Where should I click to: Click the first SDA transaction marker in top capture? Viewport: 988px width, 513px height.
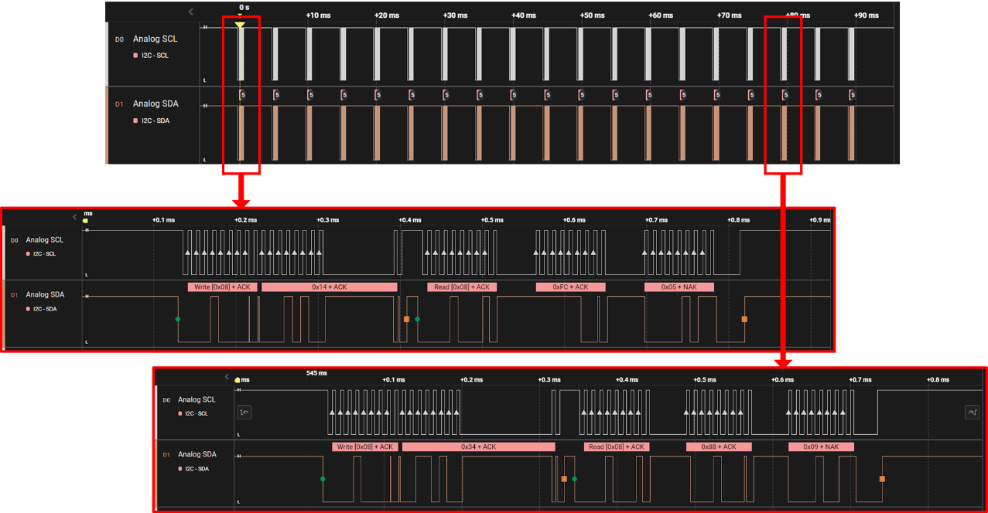[x=242, y=95]
